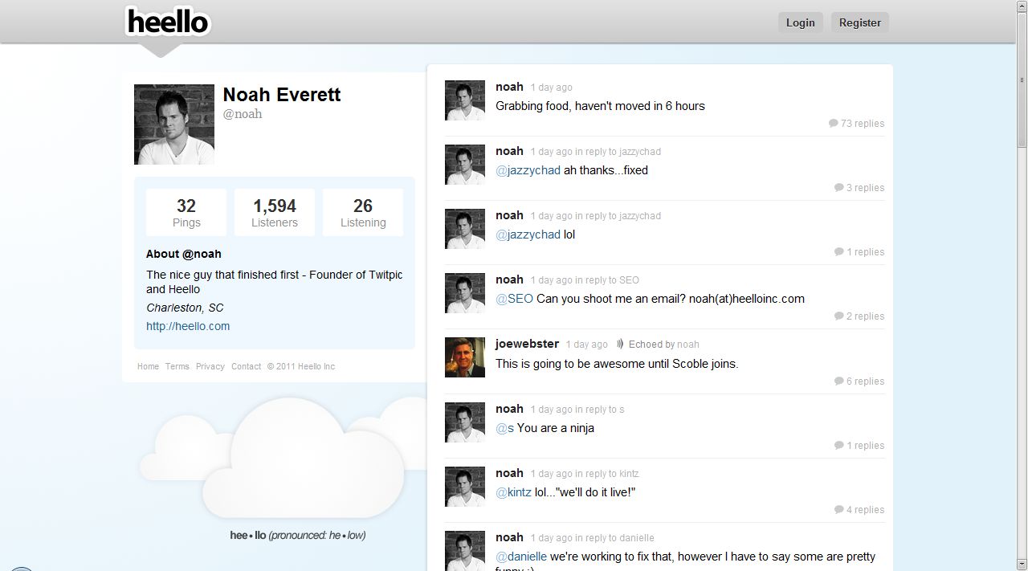Click the heello logo
1028x571 pixels.
tap(168, 22)
